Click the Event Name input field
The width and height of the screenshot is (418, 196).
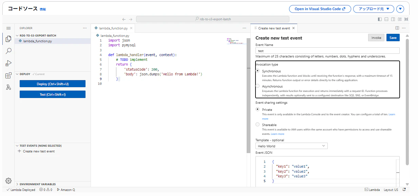coord(327,51)
